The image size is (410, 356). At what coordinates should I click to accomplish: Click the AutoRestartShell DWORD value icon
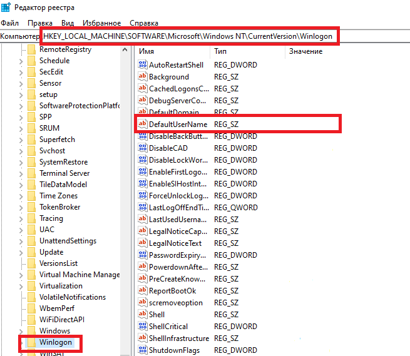click(143, 64)
